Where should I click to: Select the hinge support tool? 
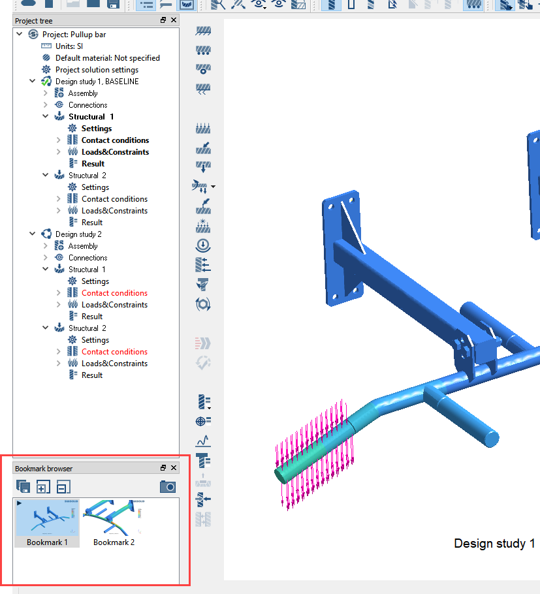203,69
